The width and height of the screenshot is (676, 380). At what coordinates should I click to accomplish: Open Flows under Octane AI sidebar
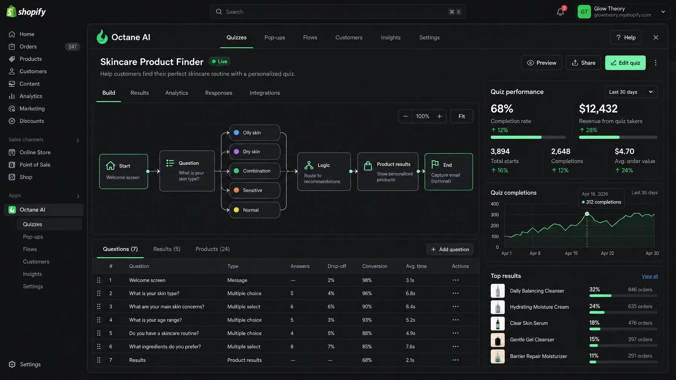30,249
